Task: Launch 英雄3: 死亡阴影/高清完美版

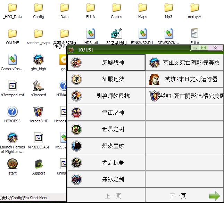Action: 184,96
